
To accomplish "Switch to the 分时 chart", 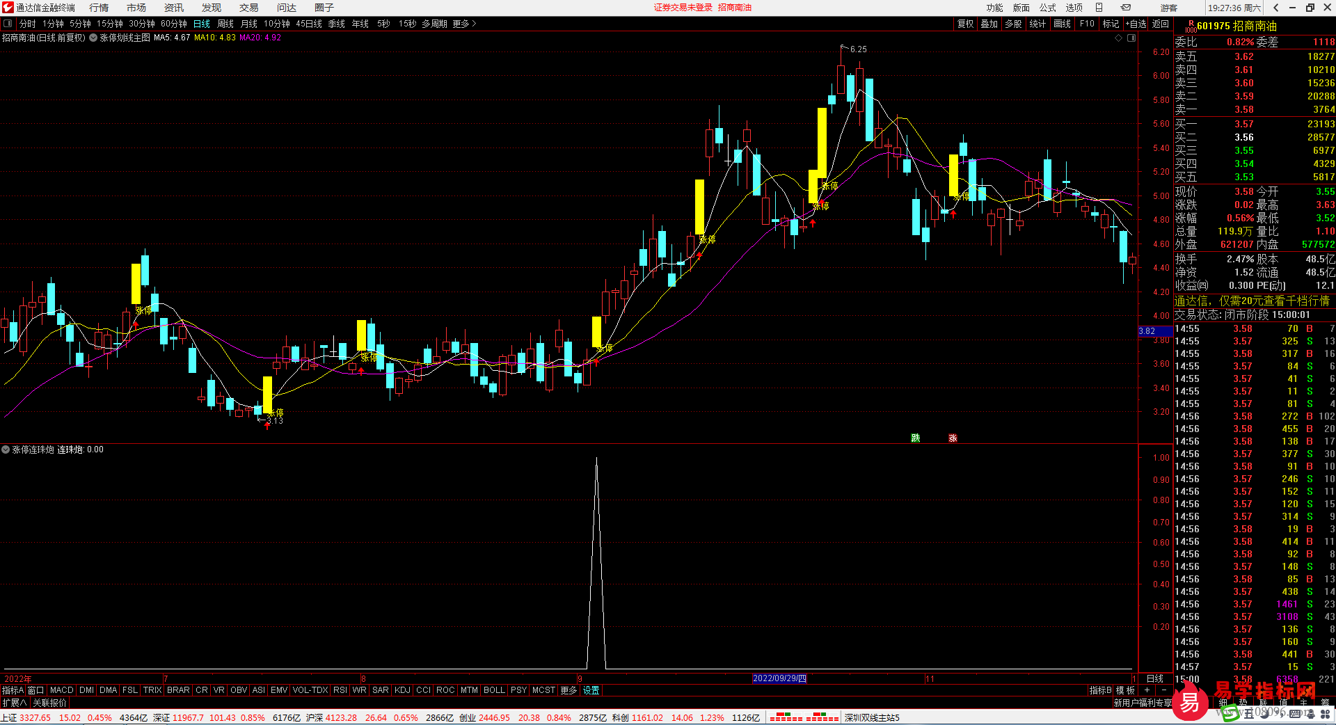I will pos(28,24).
